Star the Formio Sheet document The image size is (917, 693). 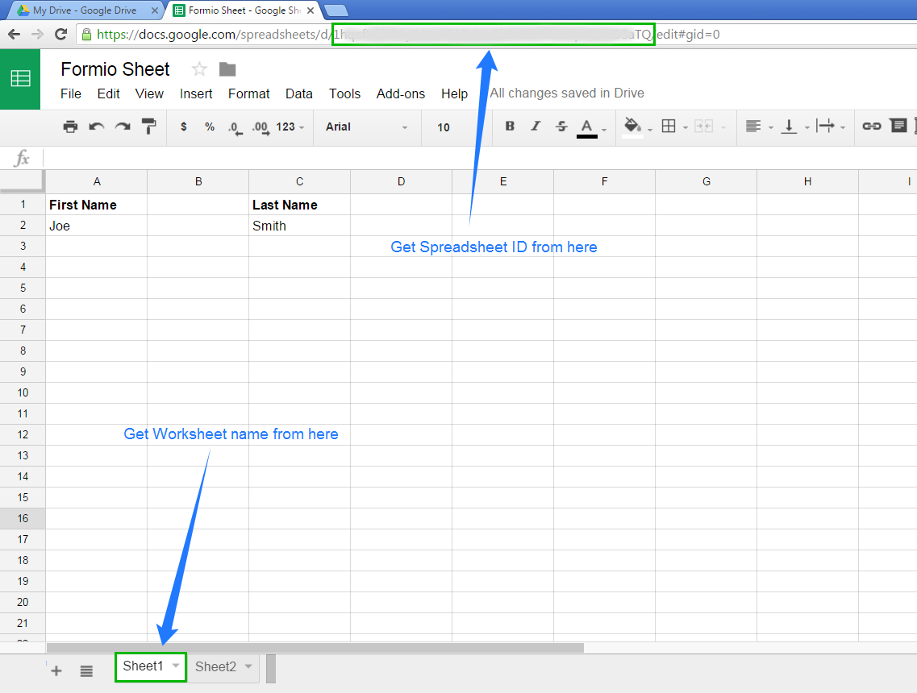click(x=199, y=69)
